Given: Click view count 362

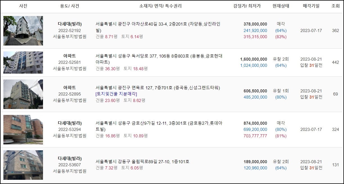Looking at the screenshot, I should pos(336,31).
